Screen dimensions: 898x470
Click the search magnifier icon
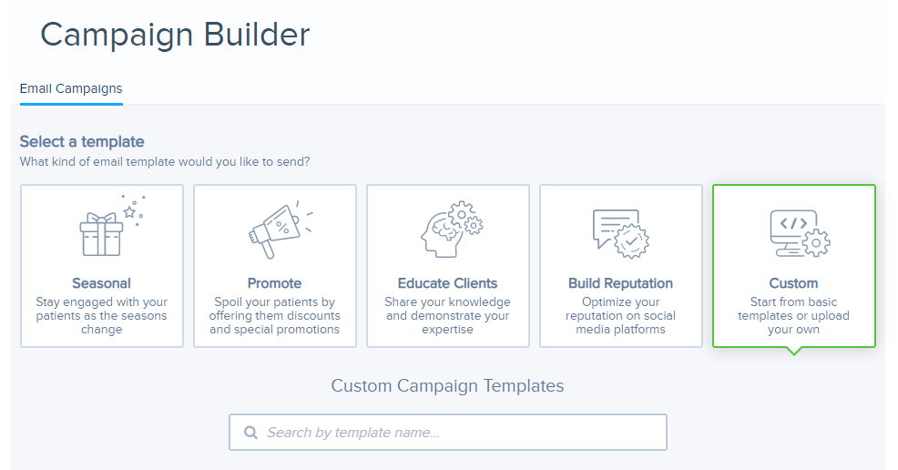pos(250,433)
